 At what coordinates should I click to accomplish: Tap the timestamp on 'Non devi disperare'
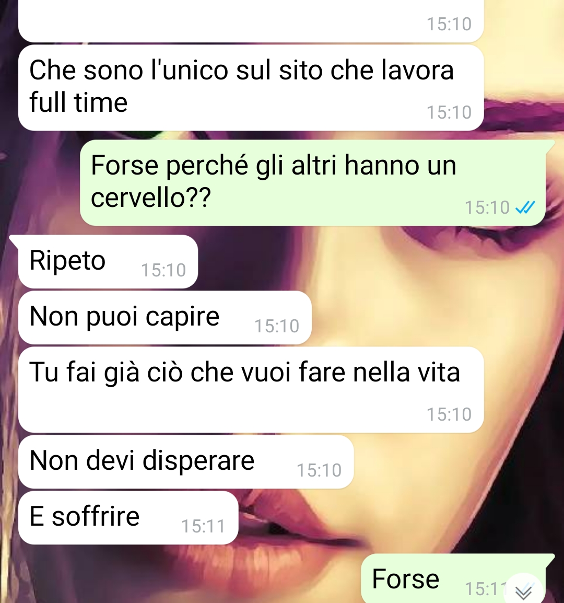319,470
